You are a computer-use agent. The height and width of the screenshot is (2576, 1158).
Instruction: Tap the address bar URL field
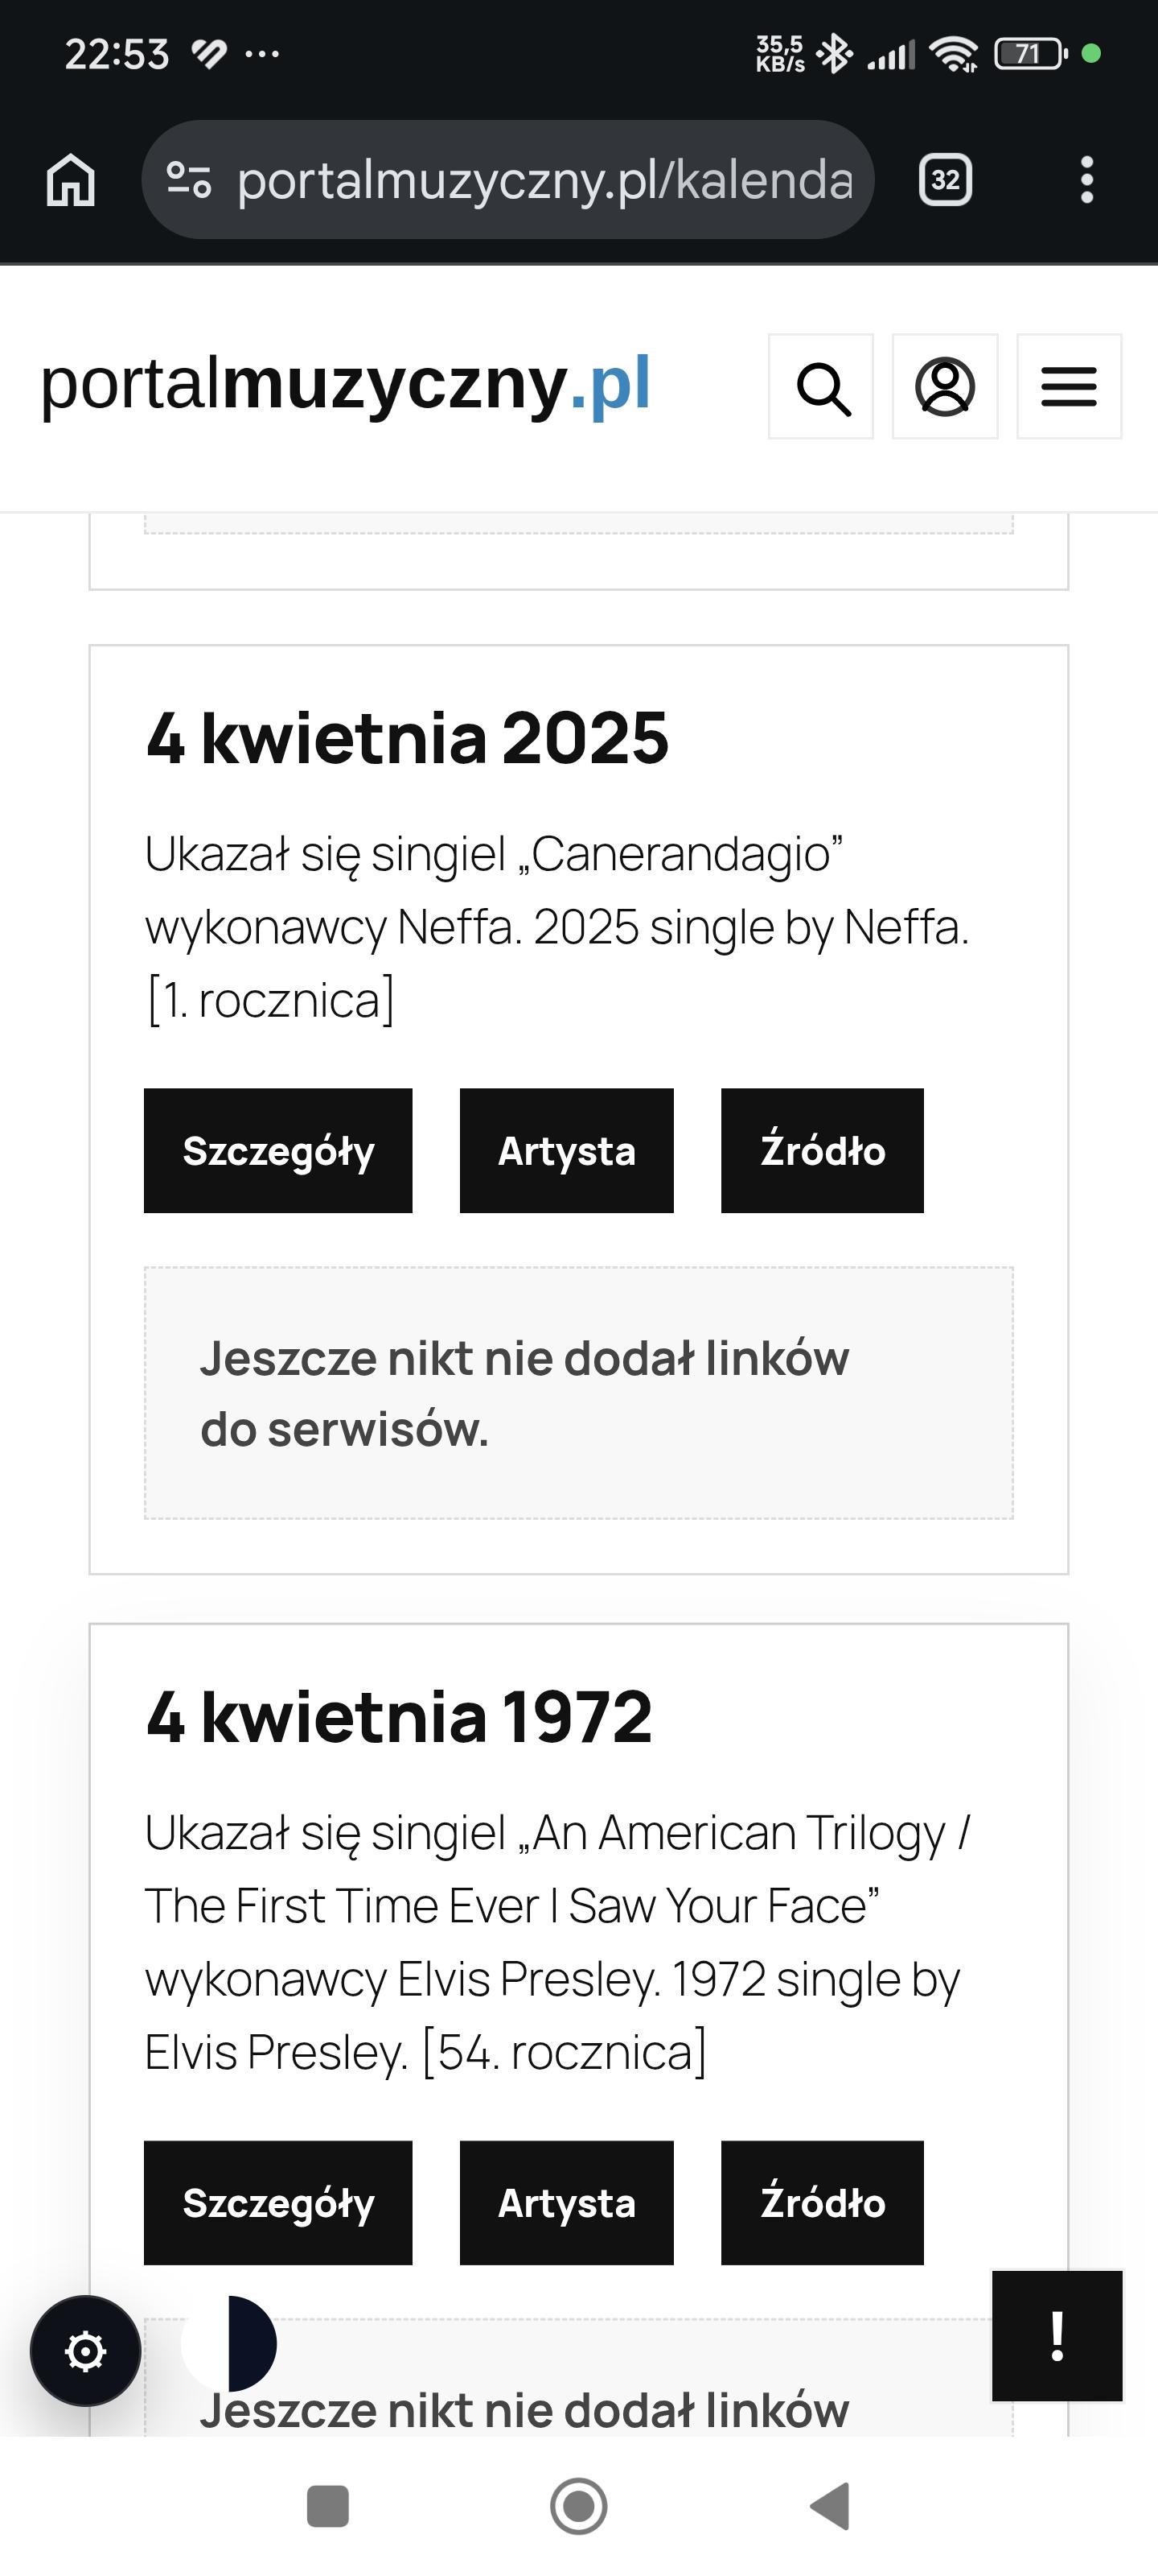click(544, 180)
